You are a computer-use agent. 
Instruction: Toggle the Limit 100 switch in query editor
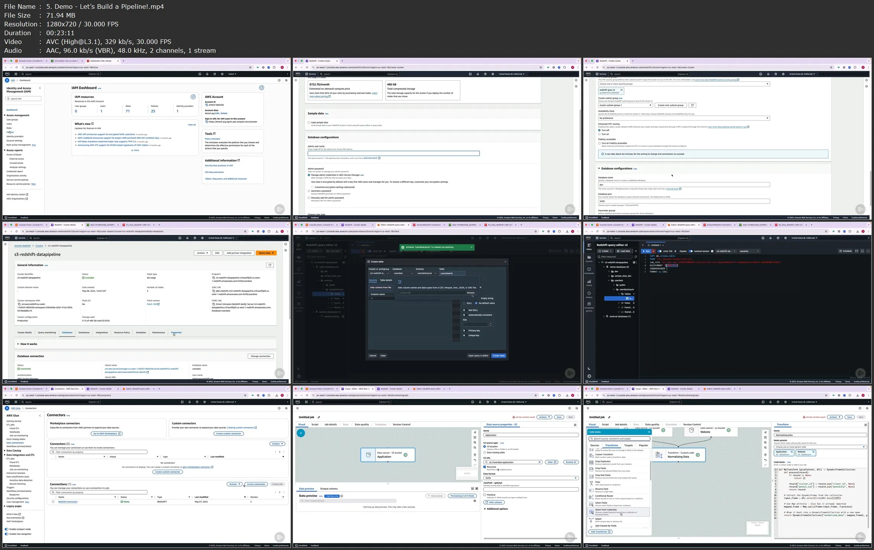660,251
